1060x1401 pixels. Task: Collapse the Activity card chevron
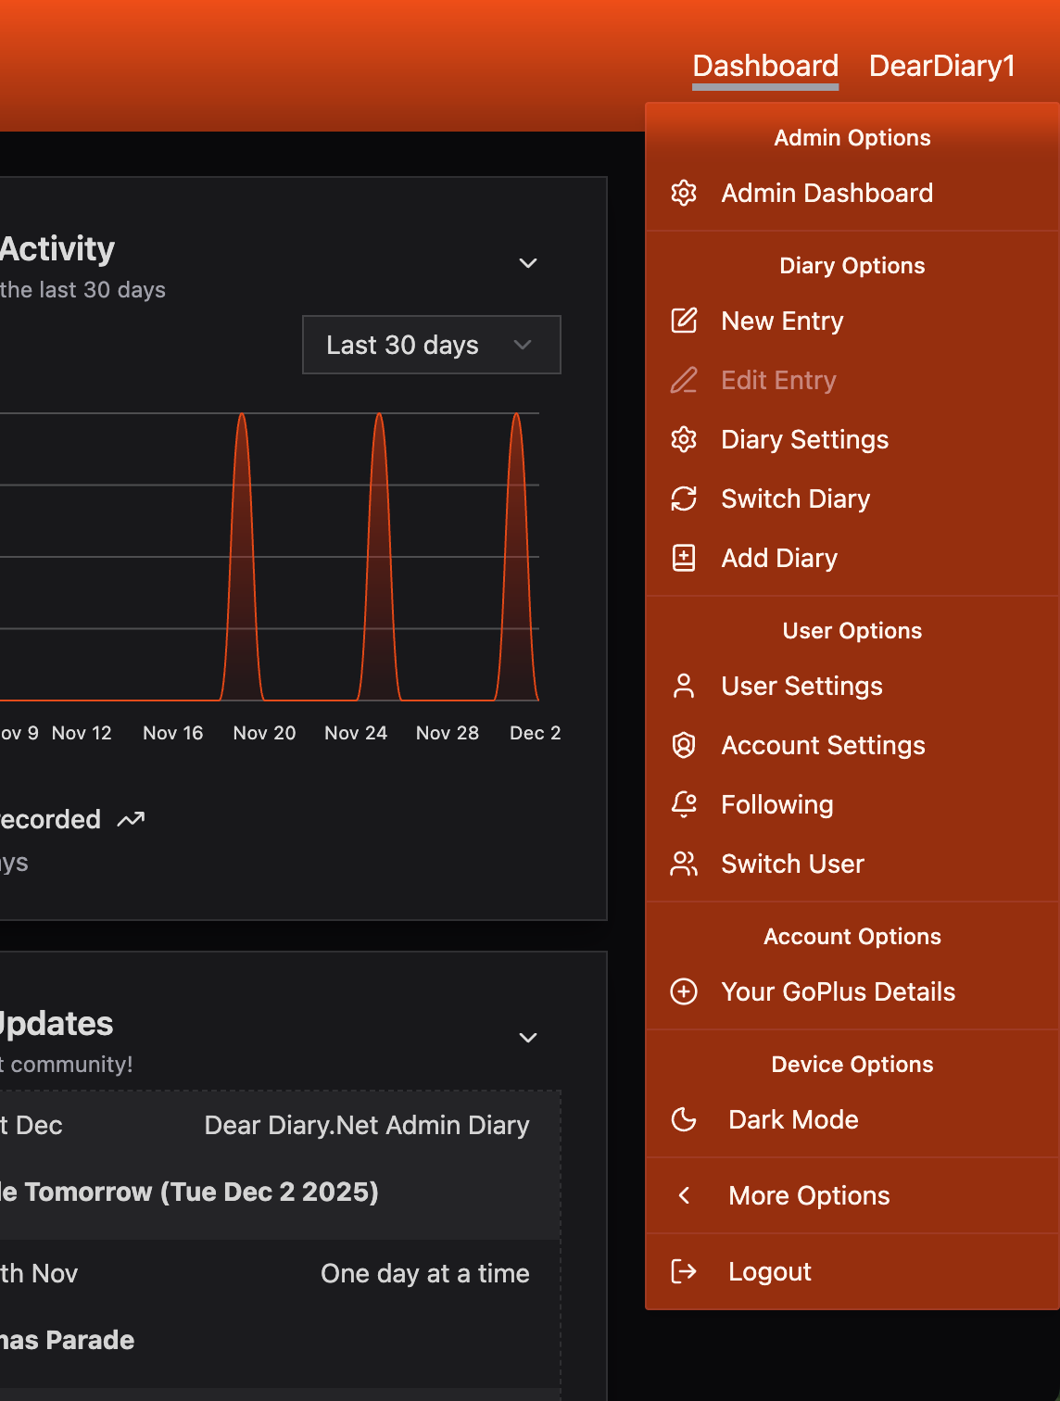pyautogui.click(x=528, y=263)
